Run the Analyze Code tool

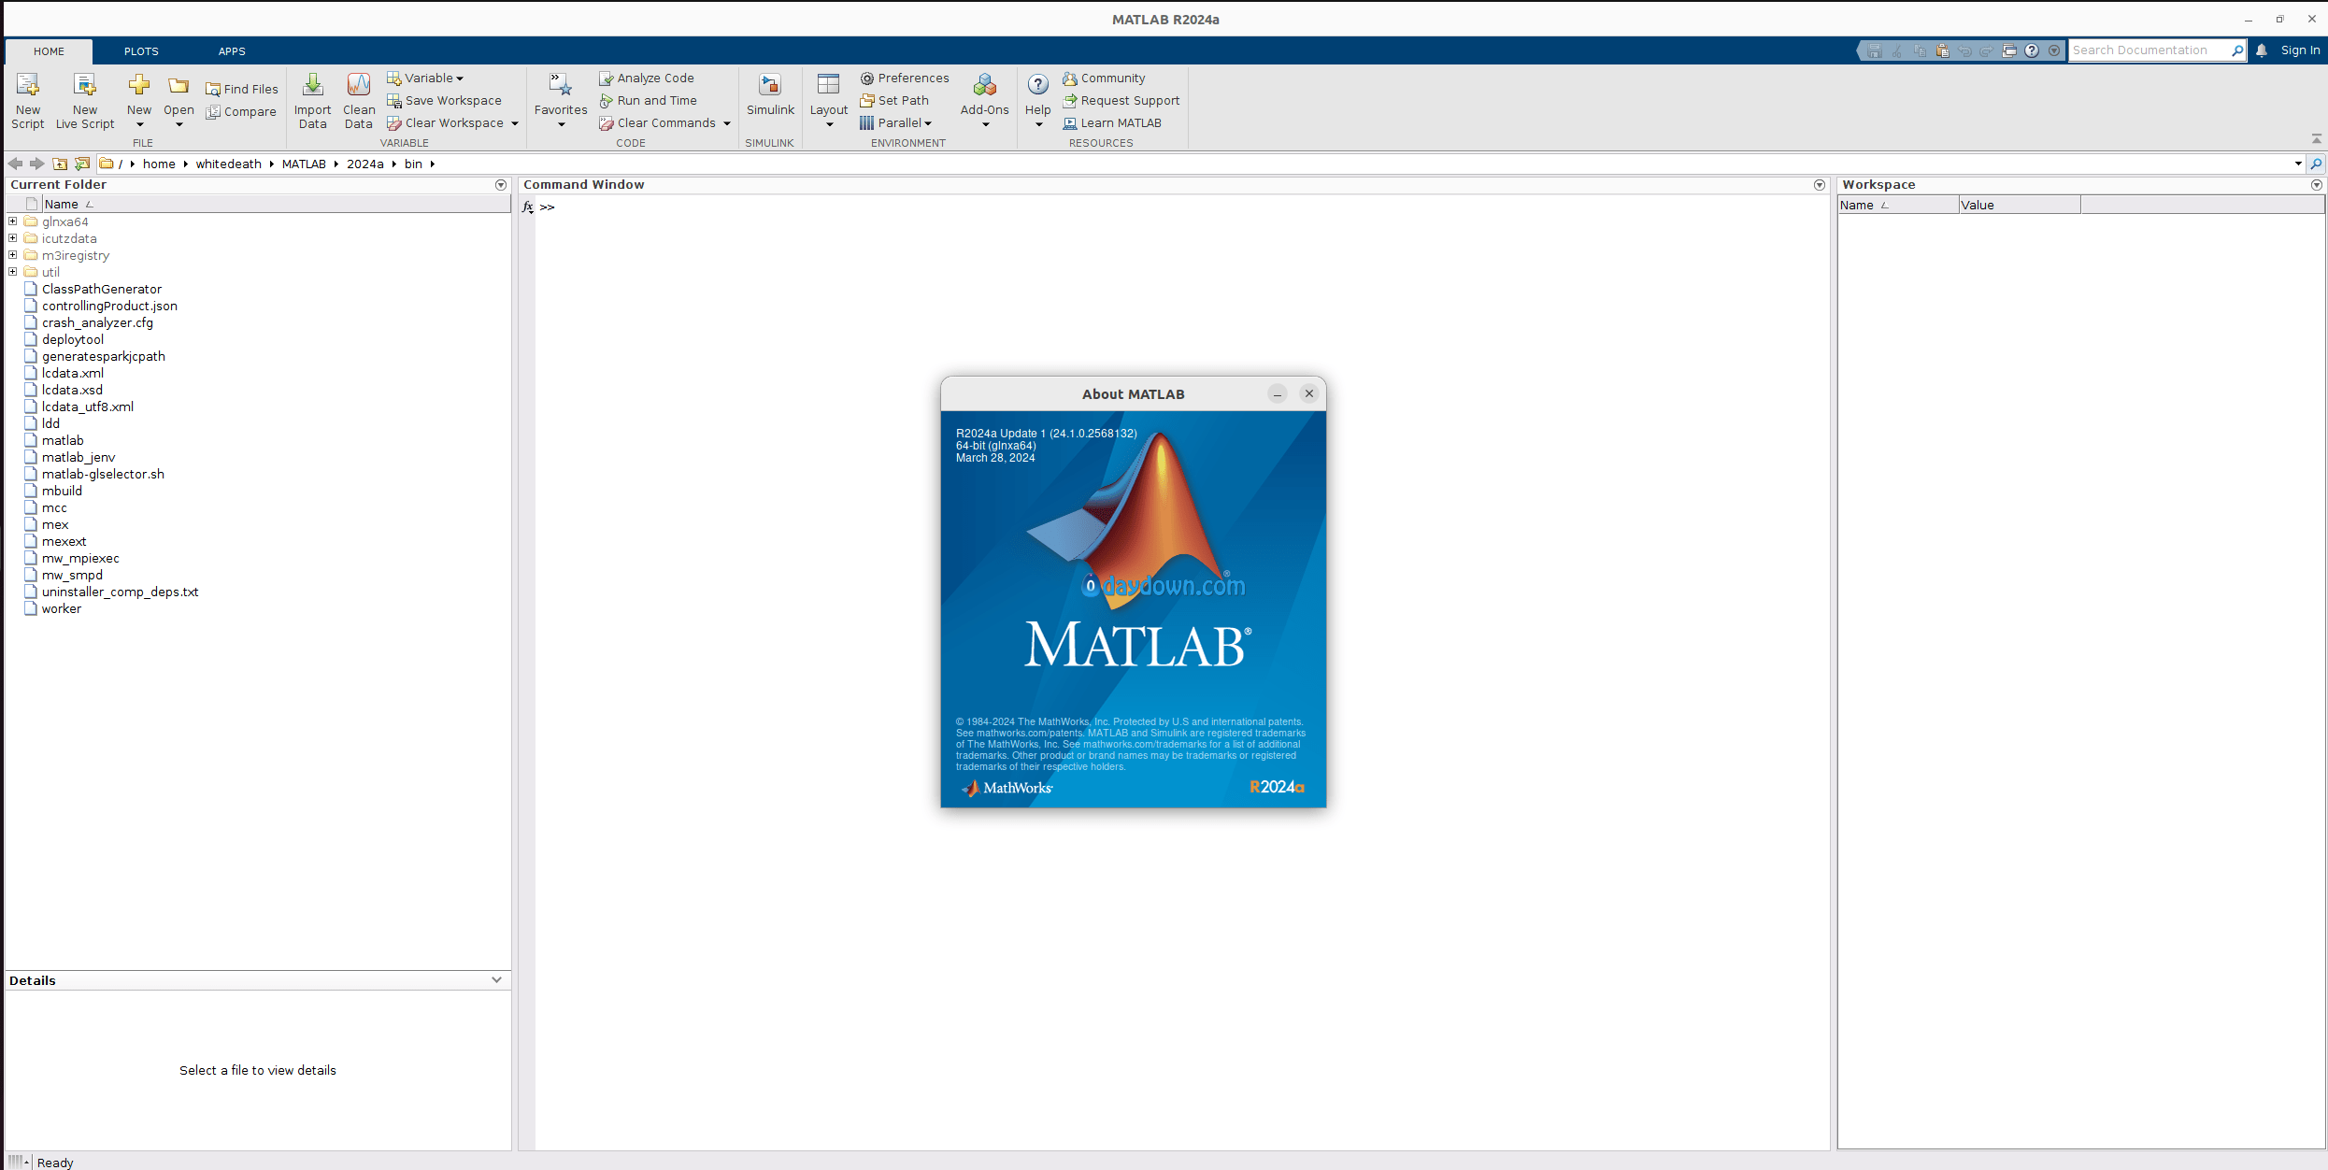pyautogui.click(x=647, y=78)
